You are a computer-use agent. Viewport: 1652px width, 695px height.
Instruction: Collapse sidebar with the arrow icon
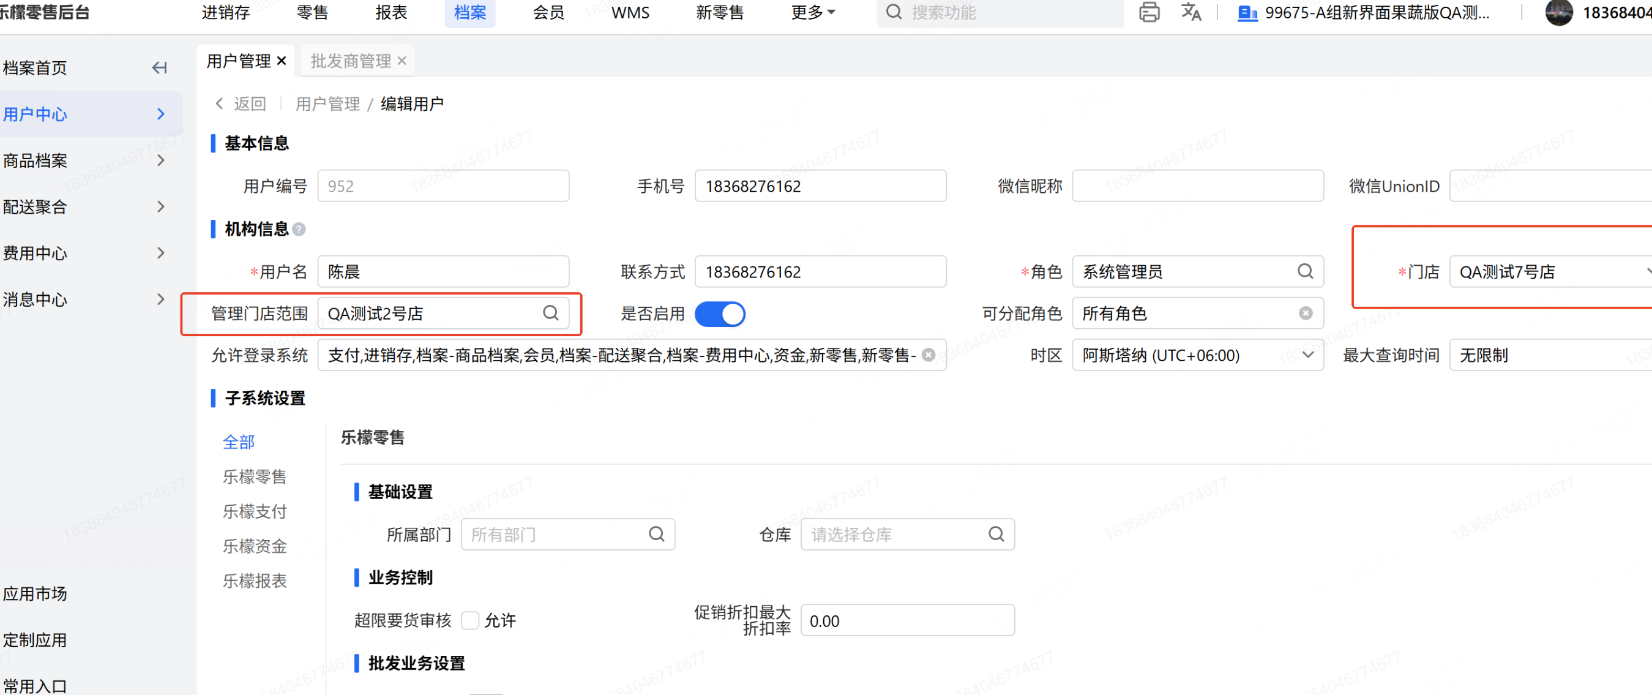pyautogui.click(x=159, y=68)
